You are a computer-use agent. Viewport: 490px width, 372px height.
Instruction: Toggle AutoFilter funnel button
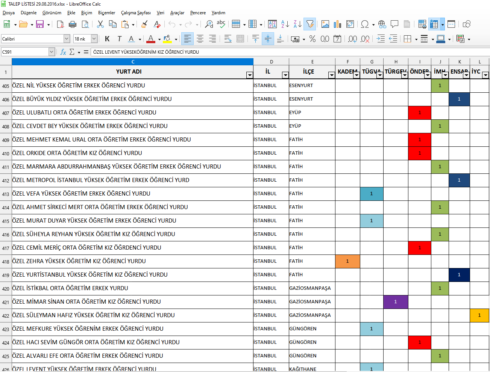coord(310,24)
